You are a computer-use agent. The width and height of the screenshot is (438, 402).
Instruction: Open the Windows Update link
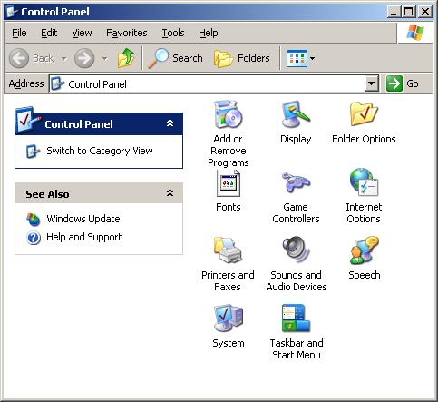click(83, 219)
